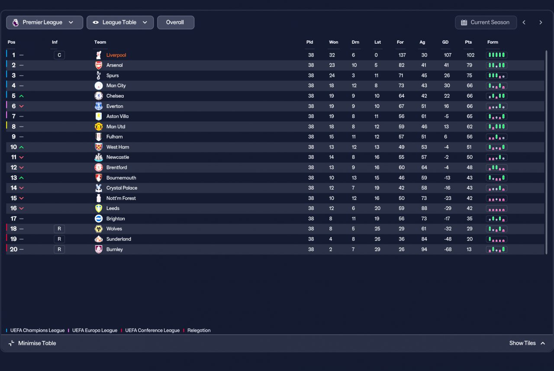
Task: Expand tiles with Show Tiles chevron
Action: [543, 343]
